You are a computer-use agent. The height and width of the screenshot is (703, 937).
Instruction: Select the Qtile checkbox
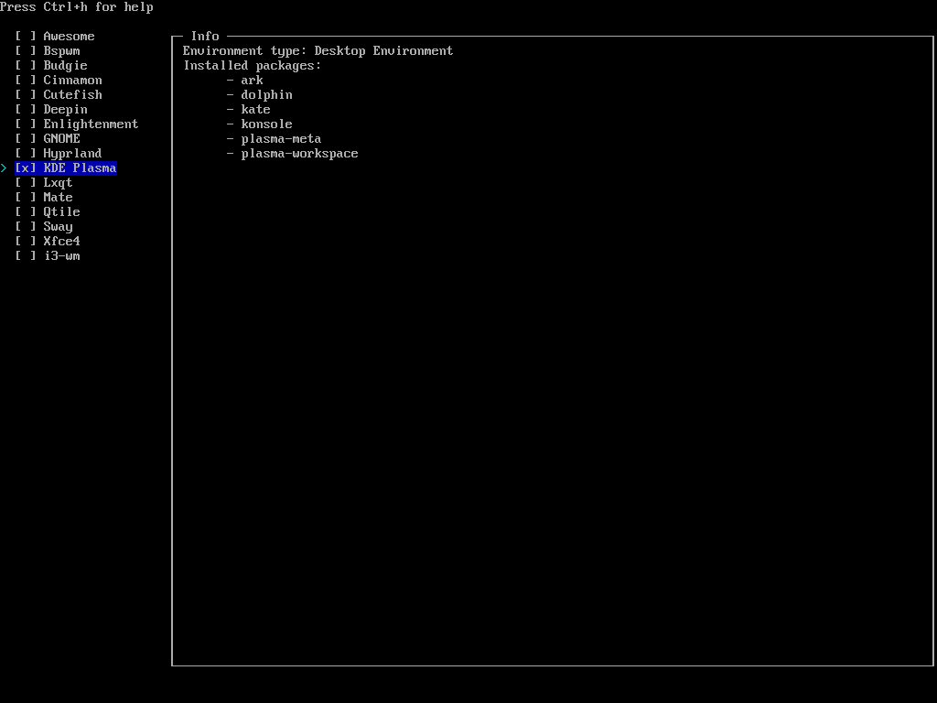[x=25, y=212]
